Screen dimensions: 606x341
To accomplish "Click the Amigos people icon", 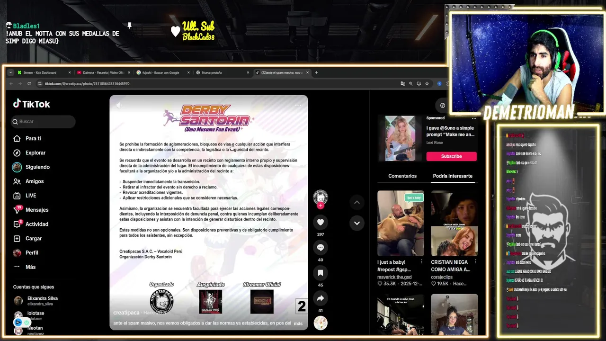I will 17,181.
